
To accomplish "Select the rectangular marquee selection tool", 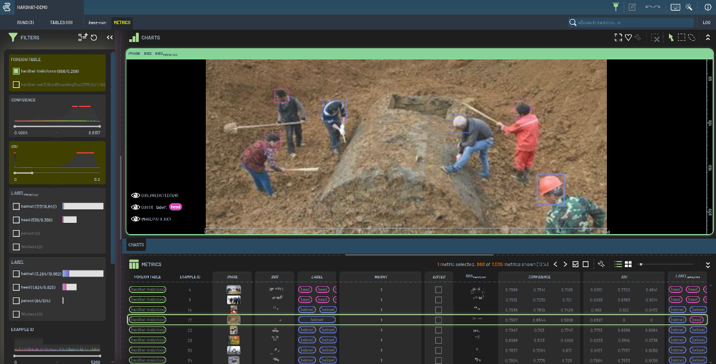I will (x=681, y=38).
